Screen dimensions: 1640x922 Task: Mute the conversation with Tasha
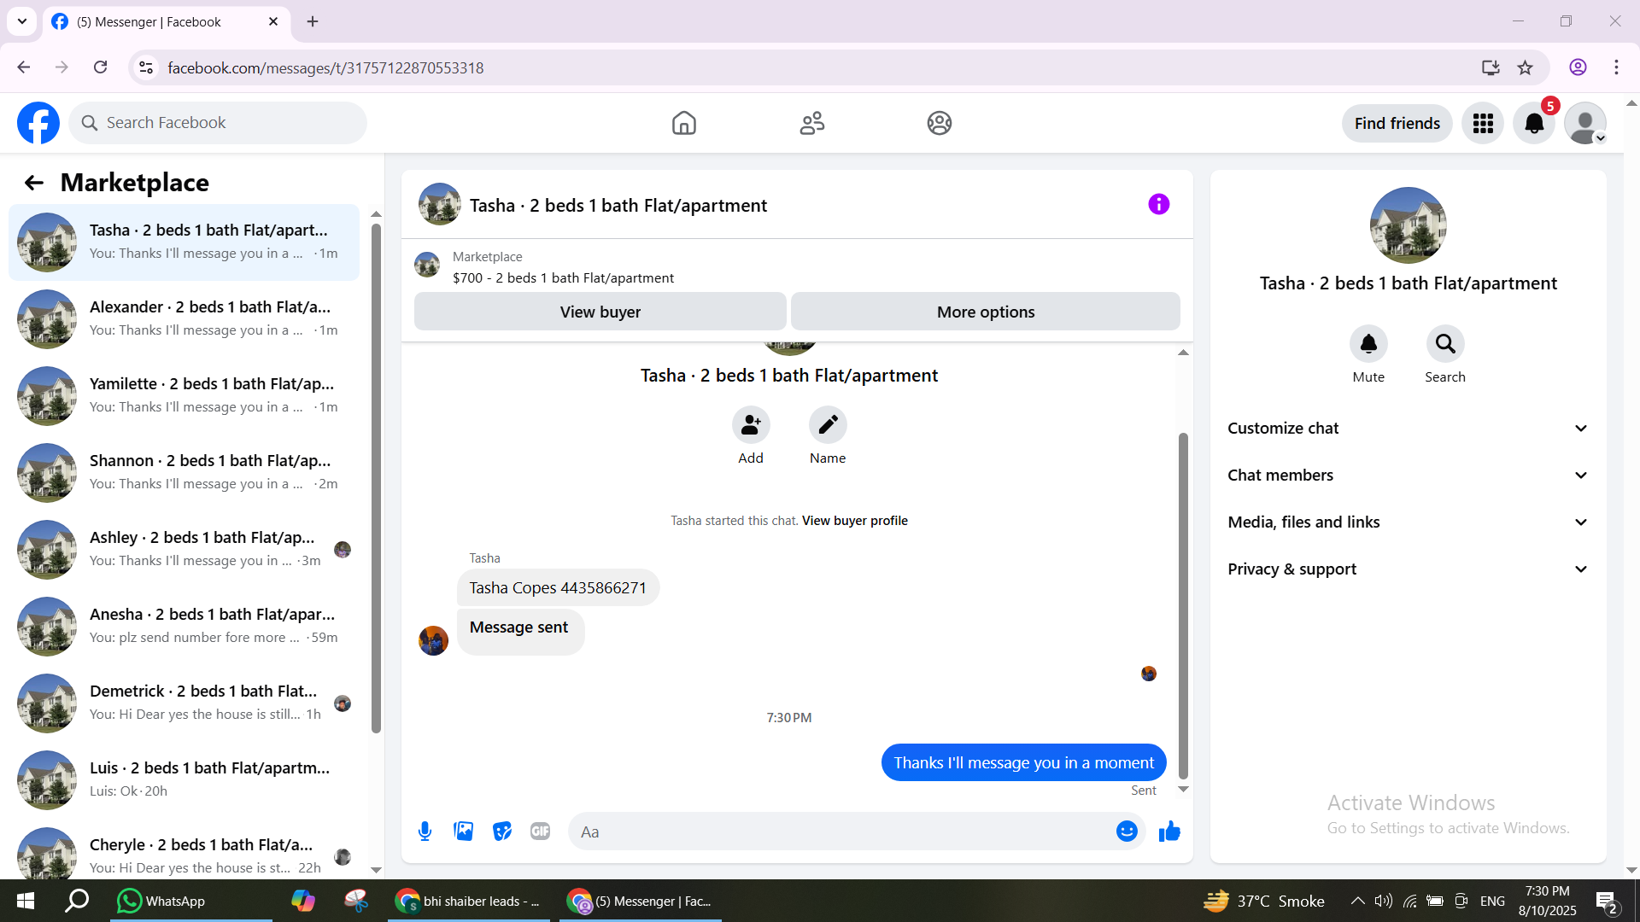1368,344
